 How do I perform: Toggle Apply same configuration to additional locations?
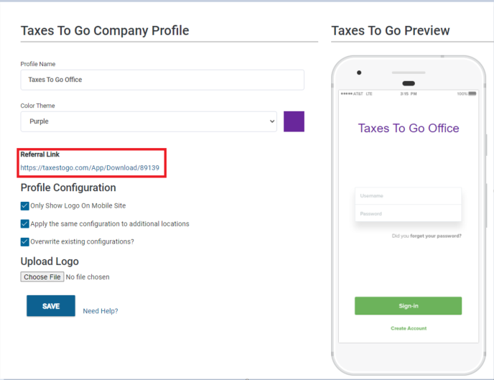(24, 223)
